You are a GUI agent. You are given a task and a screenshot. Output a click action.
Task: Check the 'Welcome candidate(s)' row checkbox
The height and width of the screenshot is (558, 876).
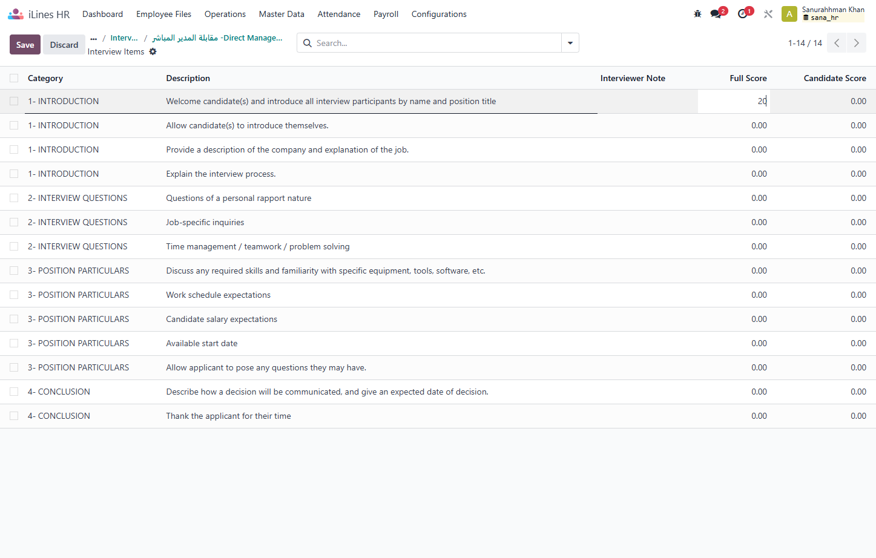14,101
